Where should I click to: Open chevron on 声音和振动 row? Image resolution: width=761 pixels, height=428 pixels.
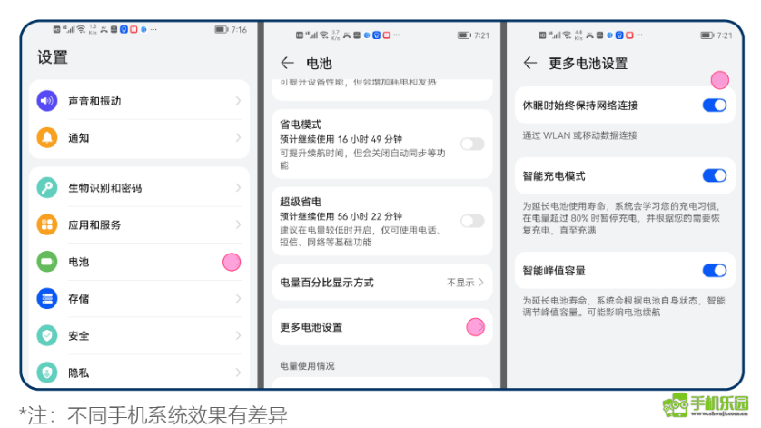click(238, 101)
